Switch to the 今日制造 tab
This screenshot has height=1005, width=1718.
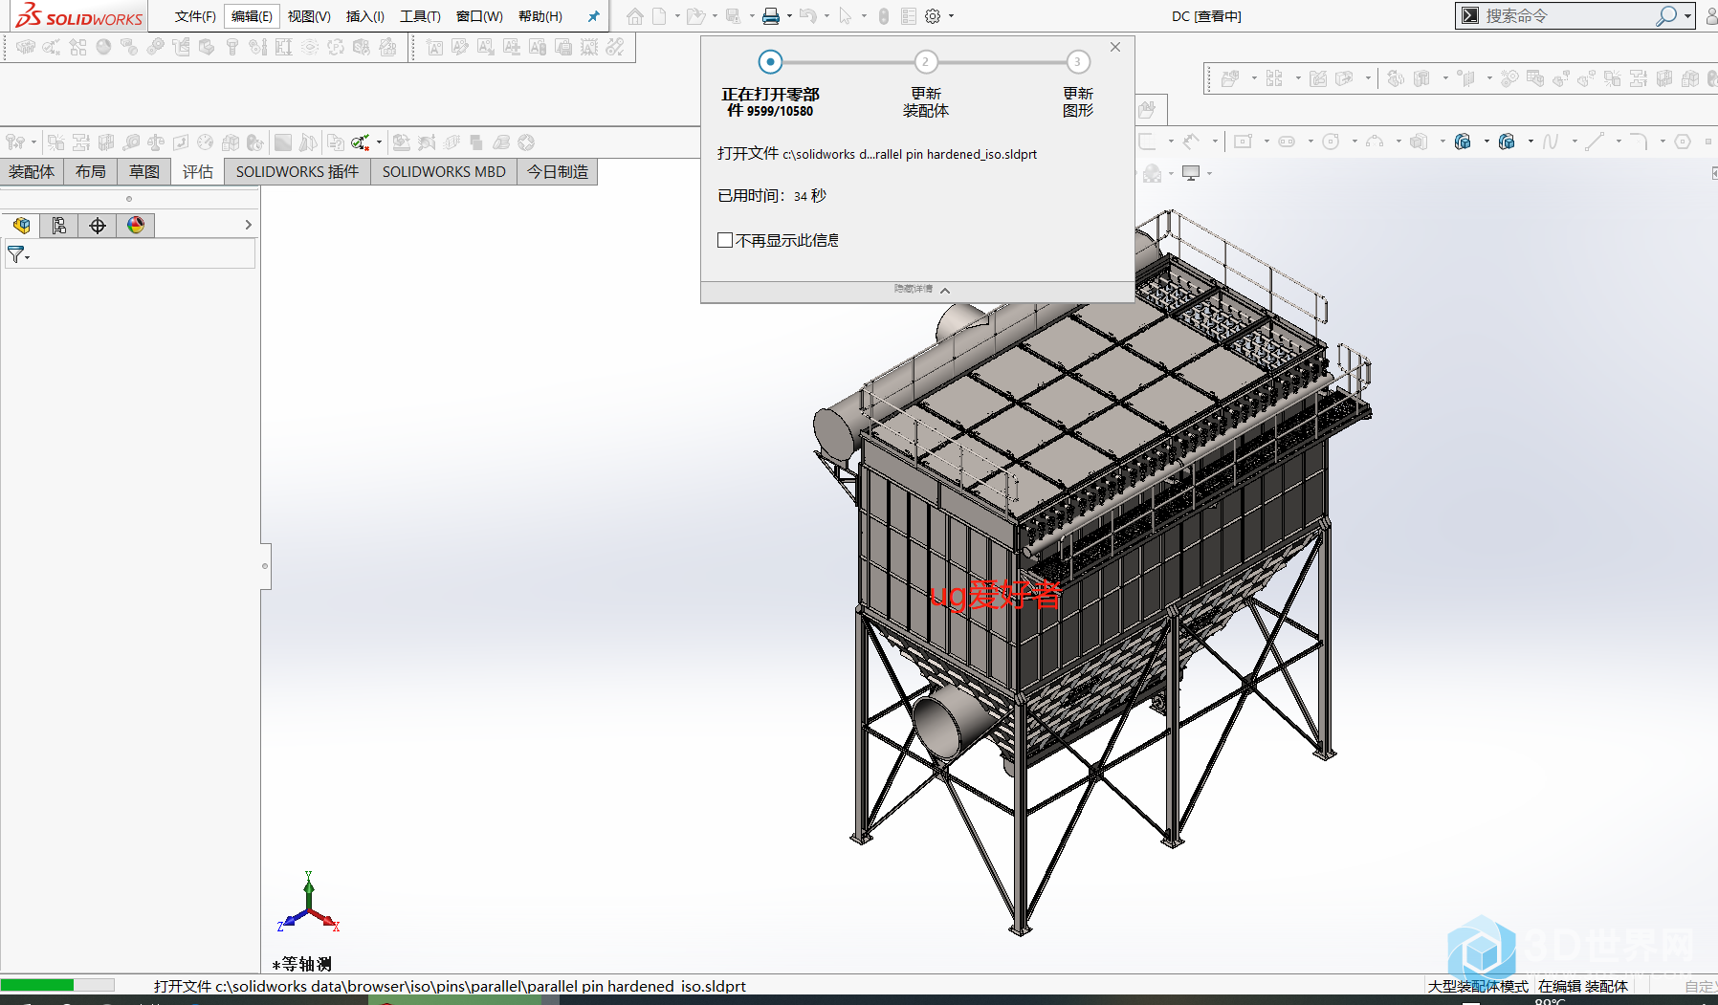(x=558, y=172)
